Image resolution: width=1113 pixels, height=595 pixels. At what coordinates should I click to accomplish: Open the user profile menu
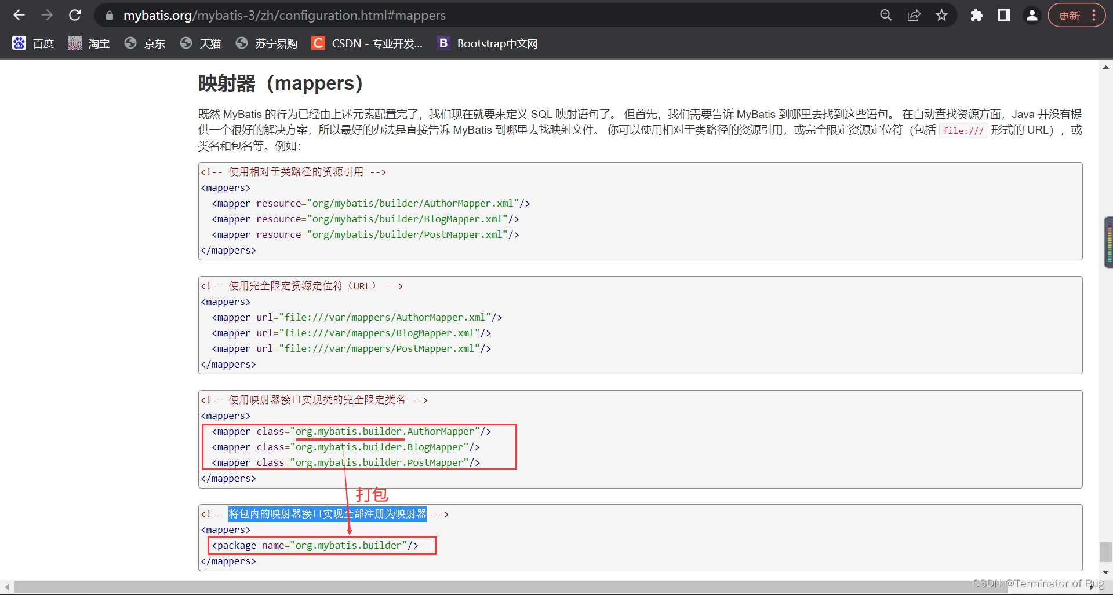point(1032,15)
